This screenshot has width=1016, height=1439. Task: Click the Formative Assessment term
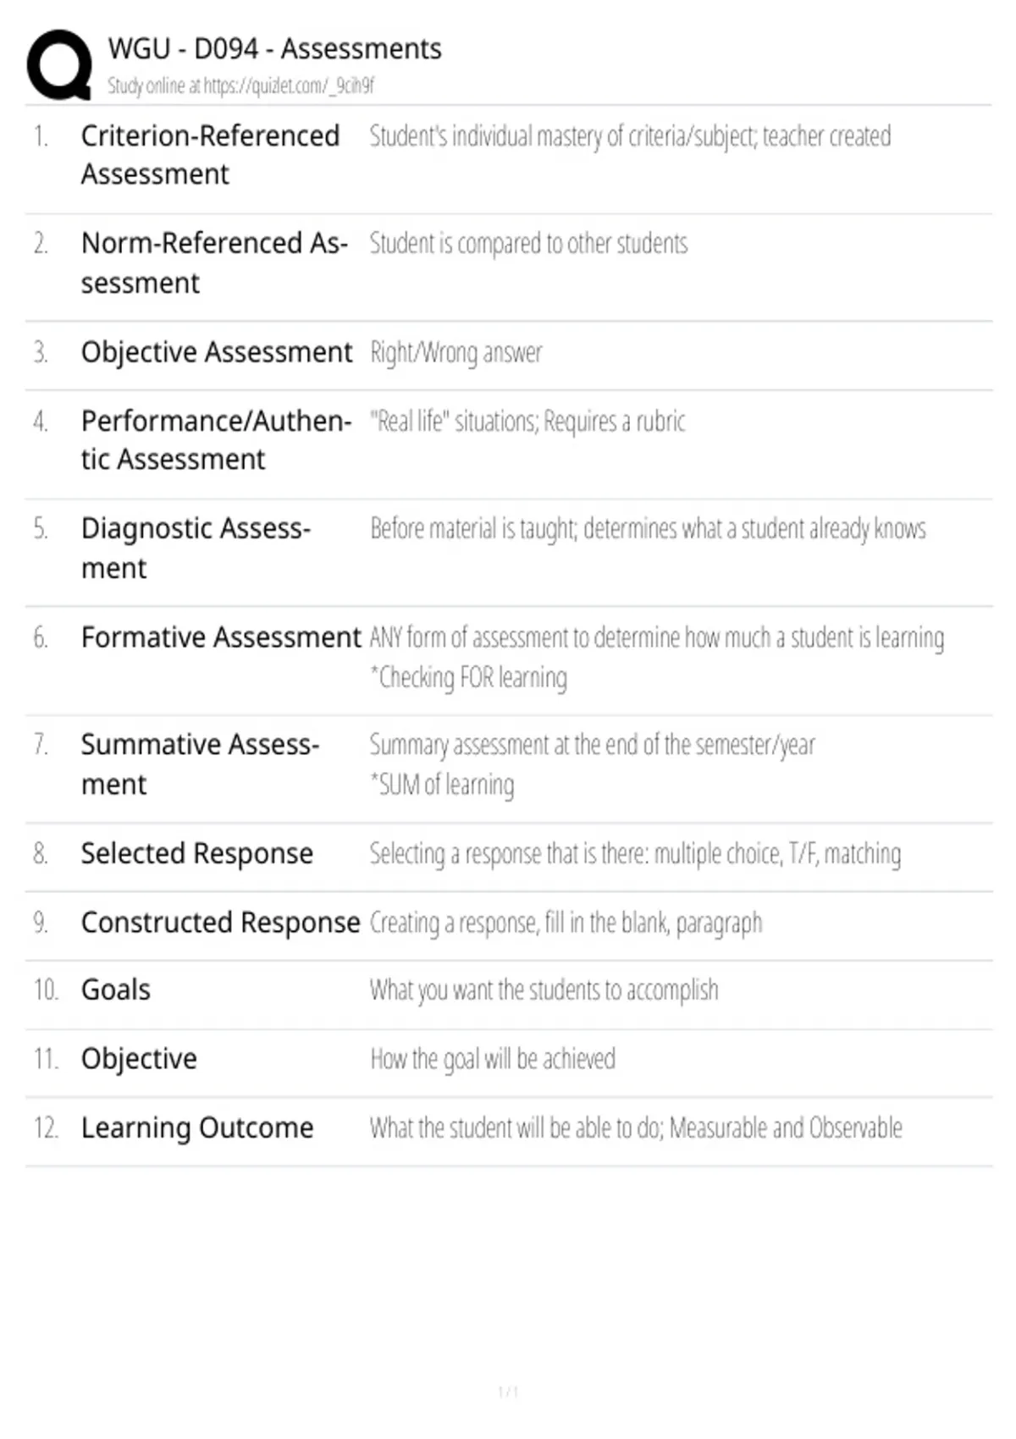pos(220,637)
